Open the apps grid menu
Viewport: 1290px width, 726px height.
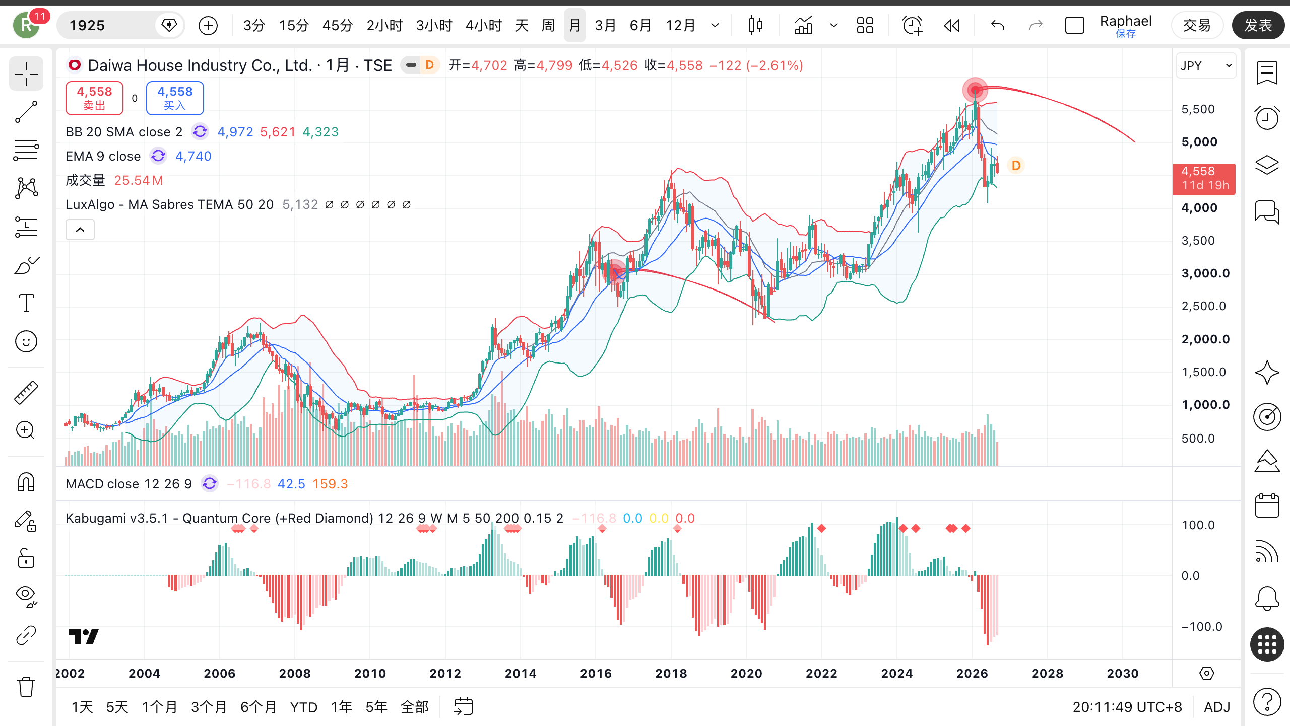1267,644
